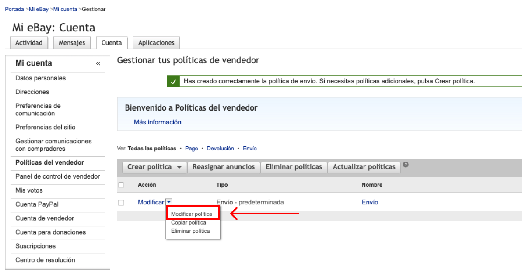Screen dimensions: 522x280
Task: Click the Reasignar anuncios button
Action: click(x=224, y=167)
